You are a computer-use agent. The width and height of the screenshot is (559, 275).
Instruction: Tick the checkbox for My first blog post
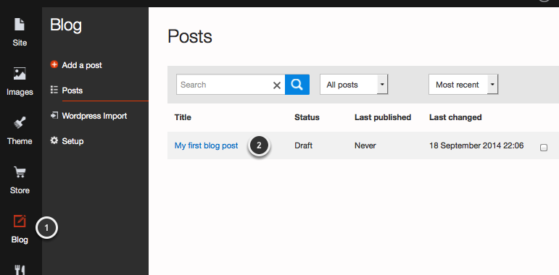[544, 148]
